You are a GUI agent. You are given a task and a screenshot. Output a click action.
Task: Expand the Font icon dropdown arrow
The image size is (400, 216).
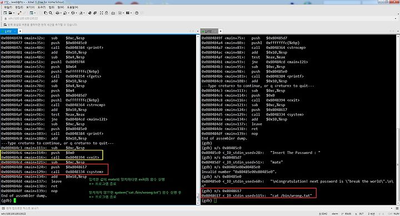coord(84,13)
